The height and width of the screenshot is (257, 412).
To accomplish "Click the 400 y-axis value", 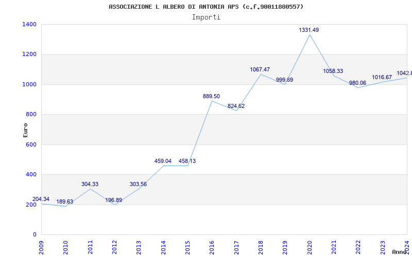I will (x=31, y=174).
